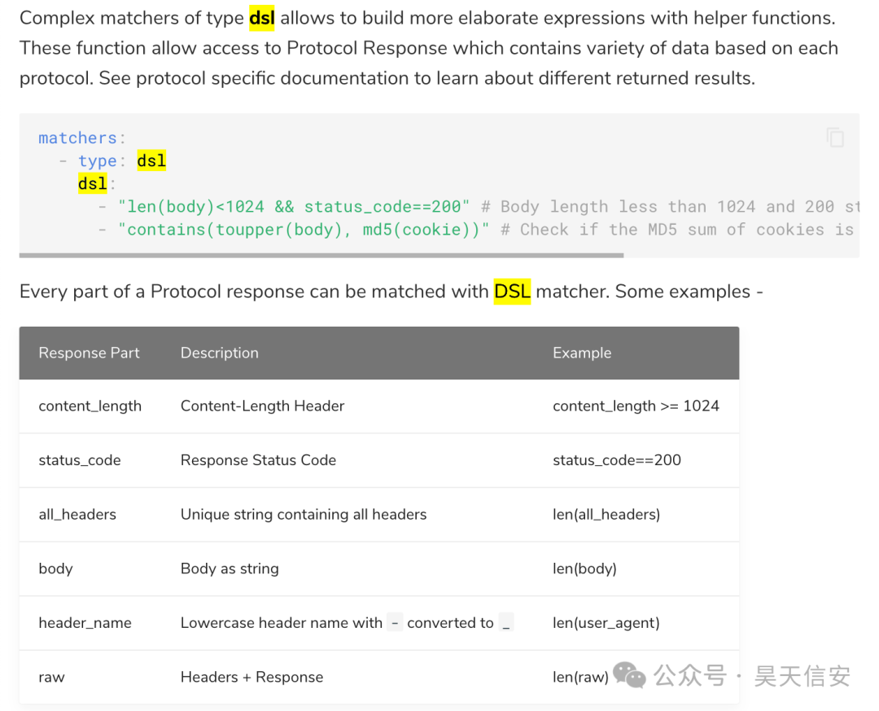The width and height of the screenshot is (879, 711).
Task: Click the highlighted bold dsl in first paragraph
Action: [x=261, y=18]
